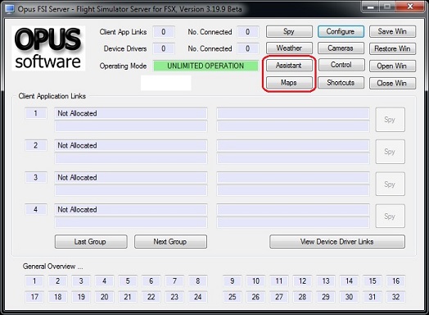Go to the Next Group of links
The image size is (429, 315).
tap(170, 241)
